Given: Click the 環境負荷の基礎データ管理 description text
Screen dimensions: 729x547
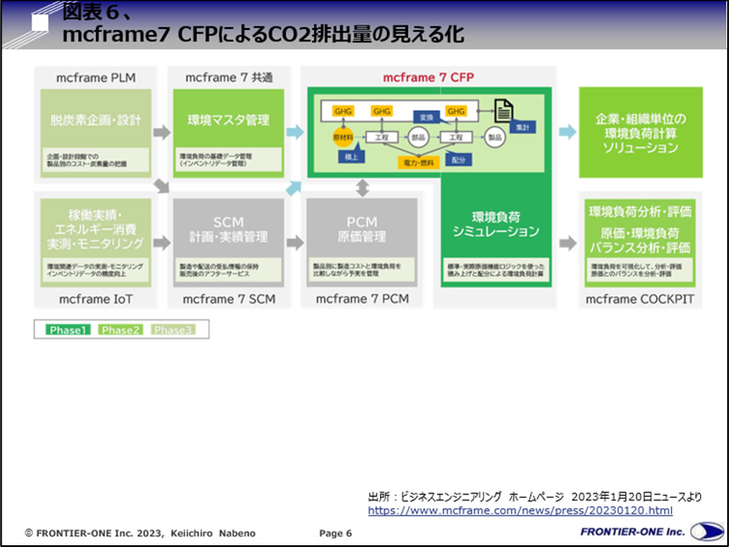Looking at the screenshot, I should (215, 160).
